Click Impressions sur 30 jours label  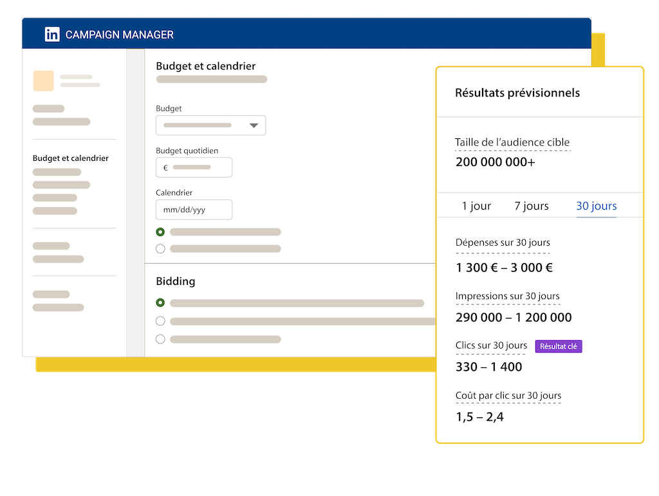507,296
